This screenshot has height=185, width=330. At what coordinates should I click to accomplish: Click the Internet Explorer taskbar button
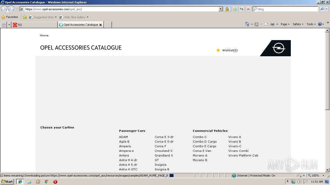click(20, 182)
